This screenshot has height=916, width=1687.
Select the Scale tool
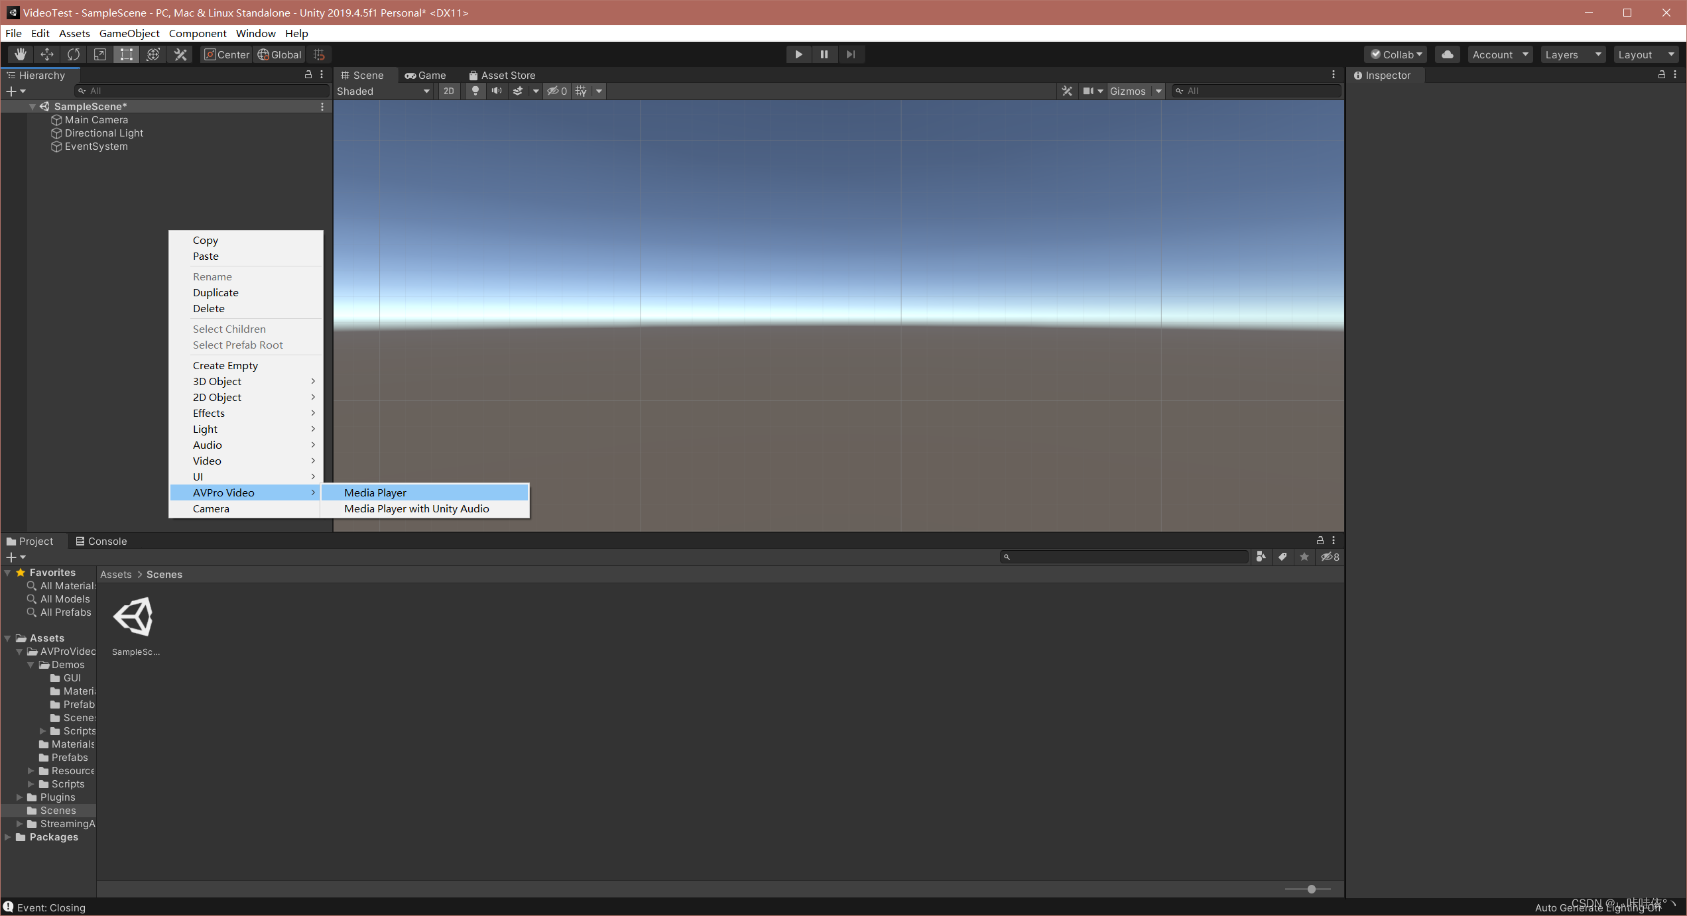point(100,54)
